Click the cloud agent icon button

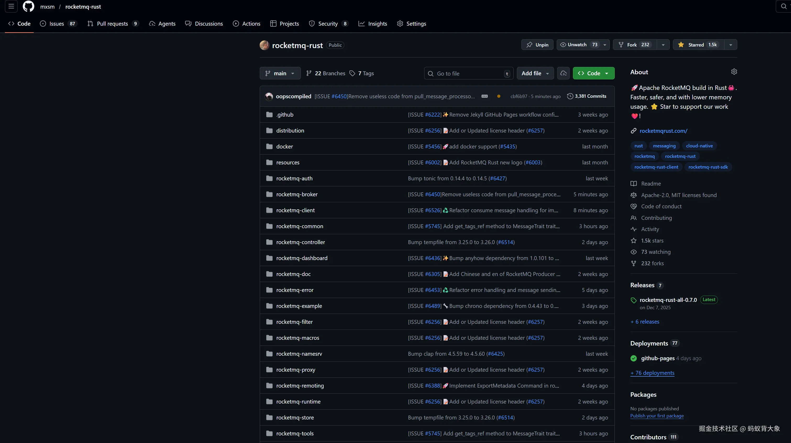[x=563, y=73]
